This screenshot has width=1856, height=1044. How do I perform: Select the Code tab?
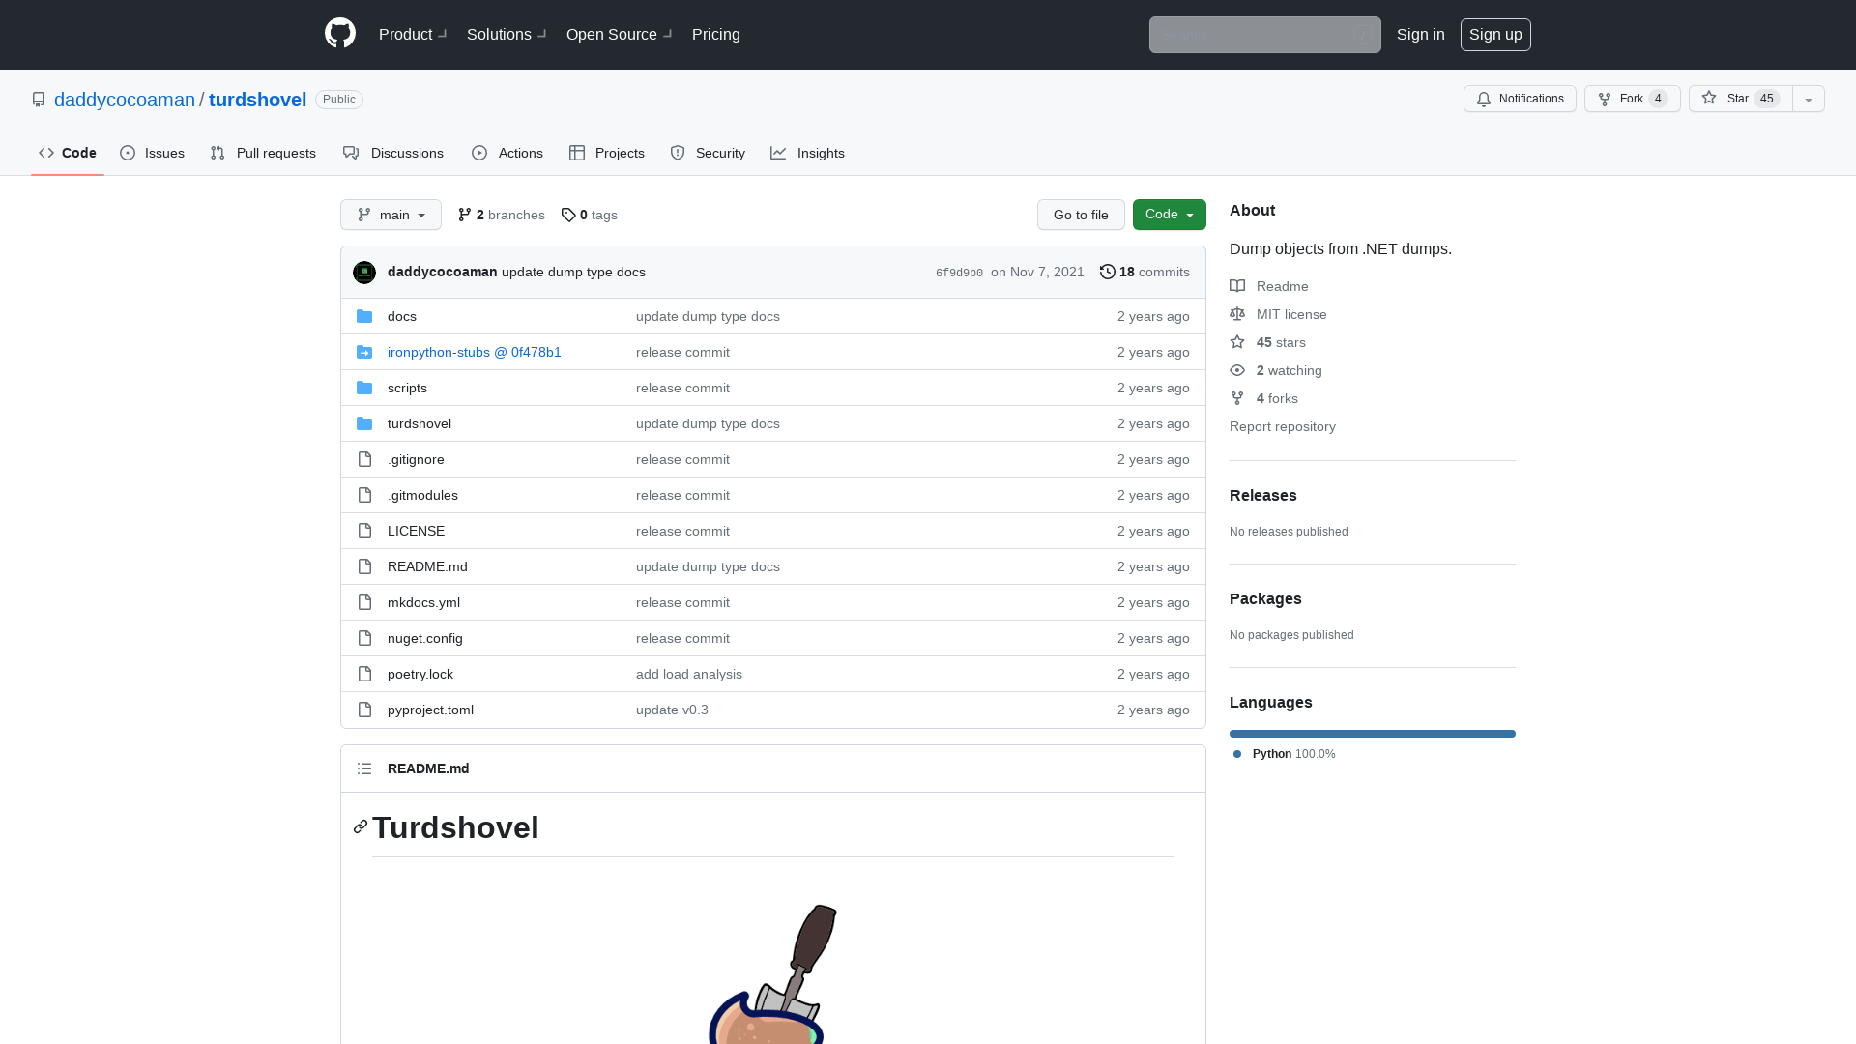tap(68, 153)
